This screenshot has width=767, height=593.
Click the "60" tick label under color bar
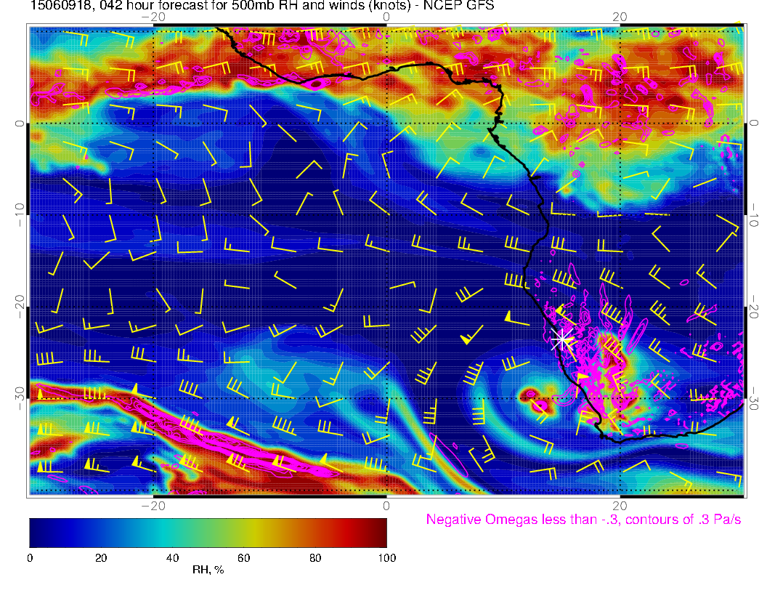click(244, 557)
